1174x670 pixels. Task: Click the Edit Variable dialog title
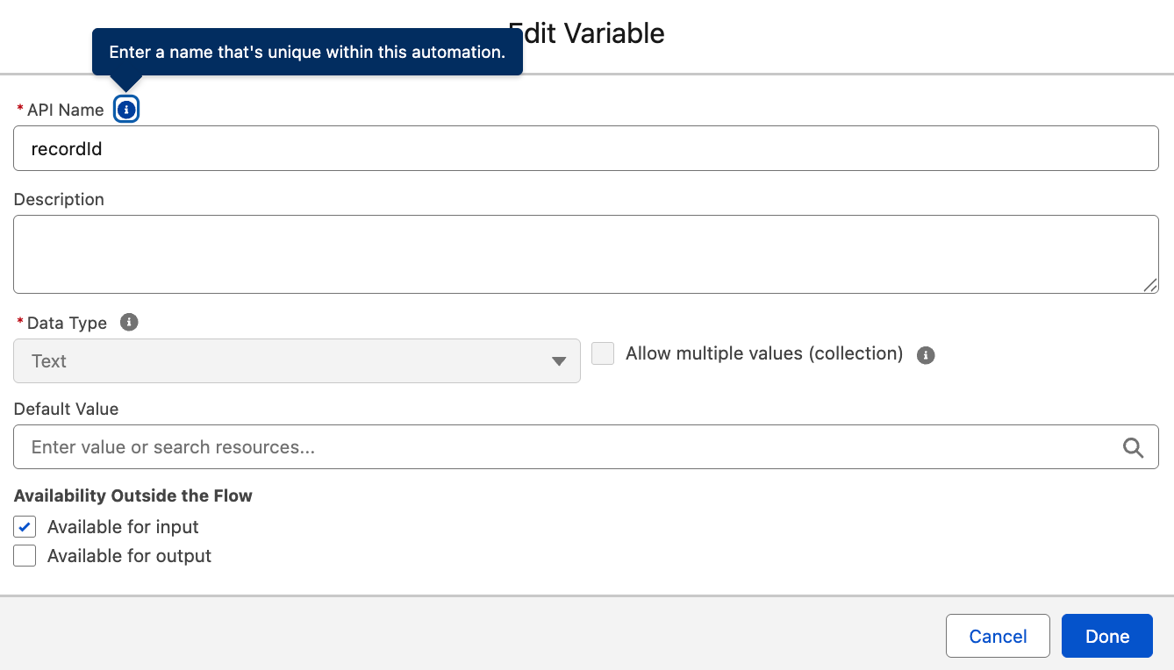pyautogui.click(x=587, y=33)
